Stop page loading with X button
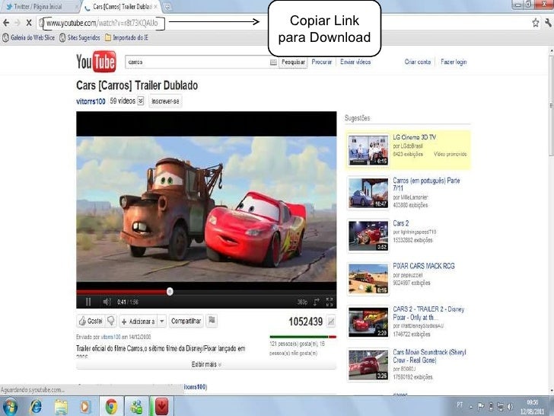 pyautogui.click(x=29, y=23)
